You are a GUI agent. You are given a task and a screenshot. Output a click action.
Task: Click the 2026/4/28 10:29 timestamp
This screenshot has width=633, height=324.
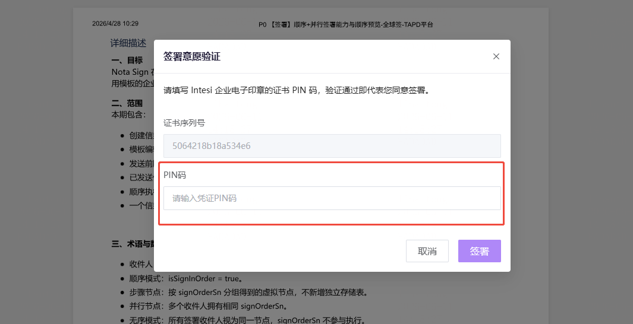tap(115, 23)
